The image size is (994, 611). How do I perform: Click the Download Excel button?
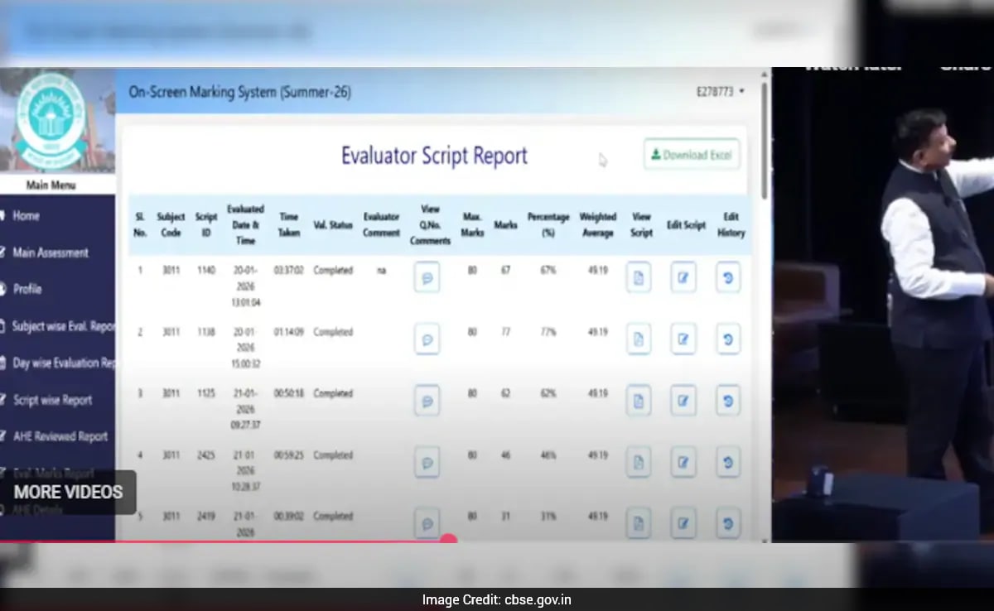tap(692, 155)
